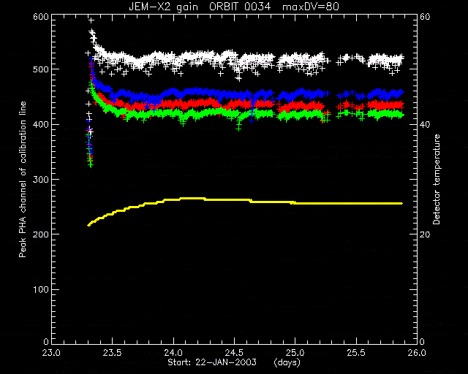Image resolution: width=468 pixels, height=374 pixels.
Task: Click the 60 tick label on the right axis
Action: [x=425, y=16]
